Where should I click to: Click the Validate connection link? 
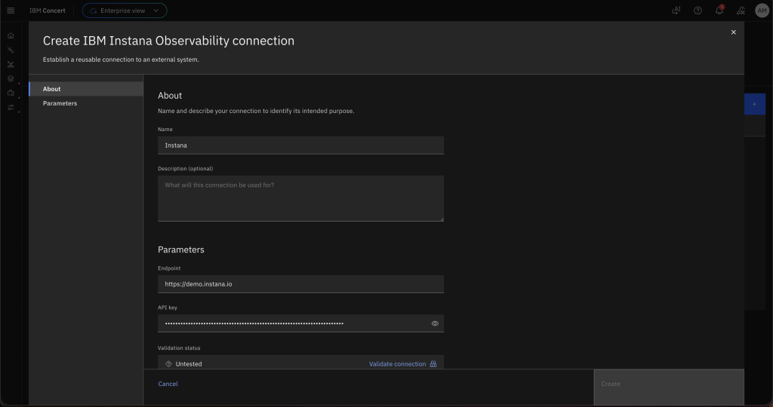click(397, 364)
